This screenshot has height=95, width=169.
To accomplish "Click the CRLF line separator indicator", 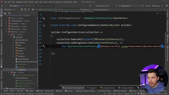I will (114, 94).
